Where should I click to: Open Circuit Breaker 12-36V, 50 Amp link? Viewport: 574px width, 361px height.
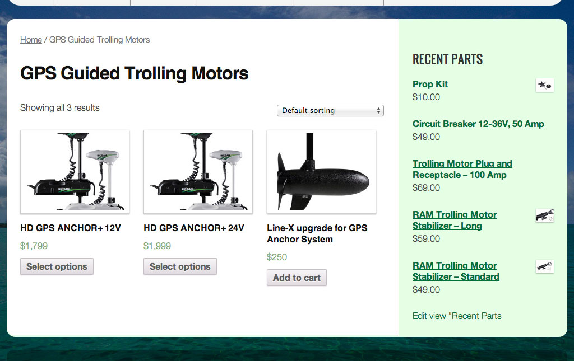478,124
